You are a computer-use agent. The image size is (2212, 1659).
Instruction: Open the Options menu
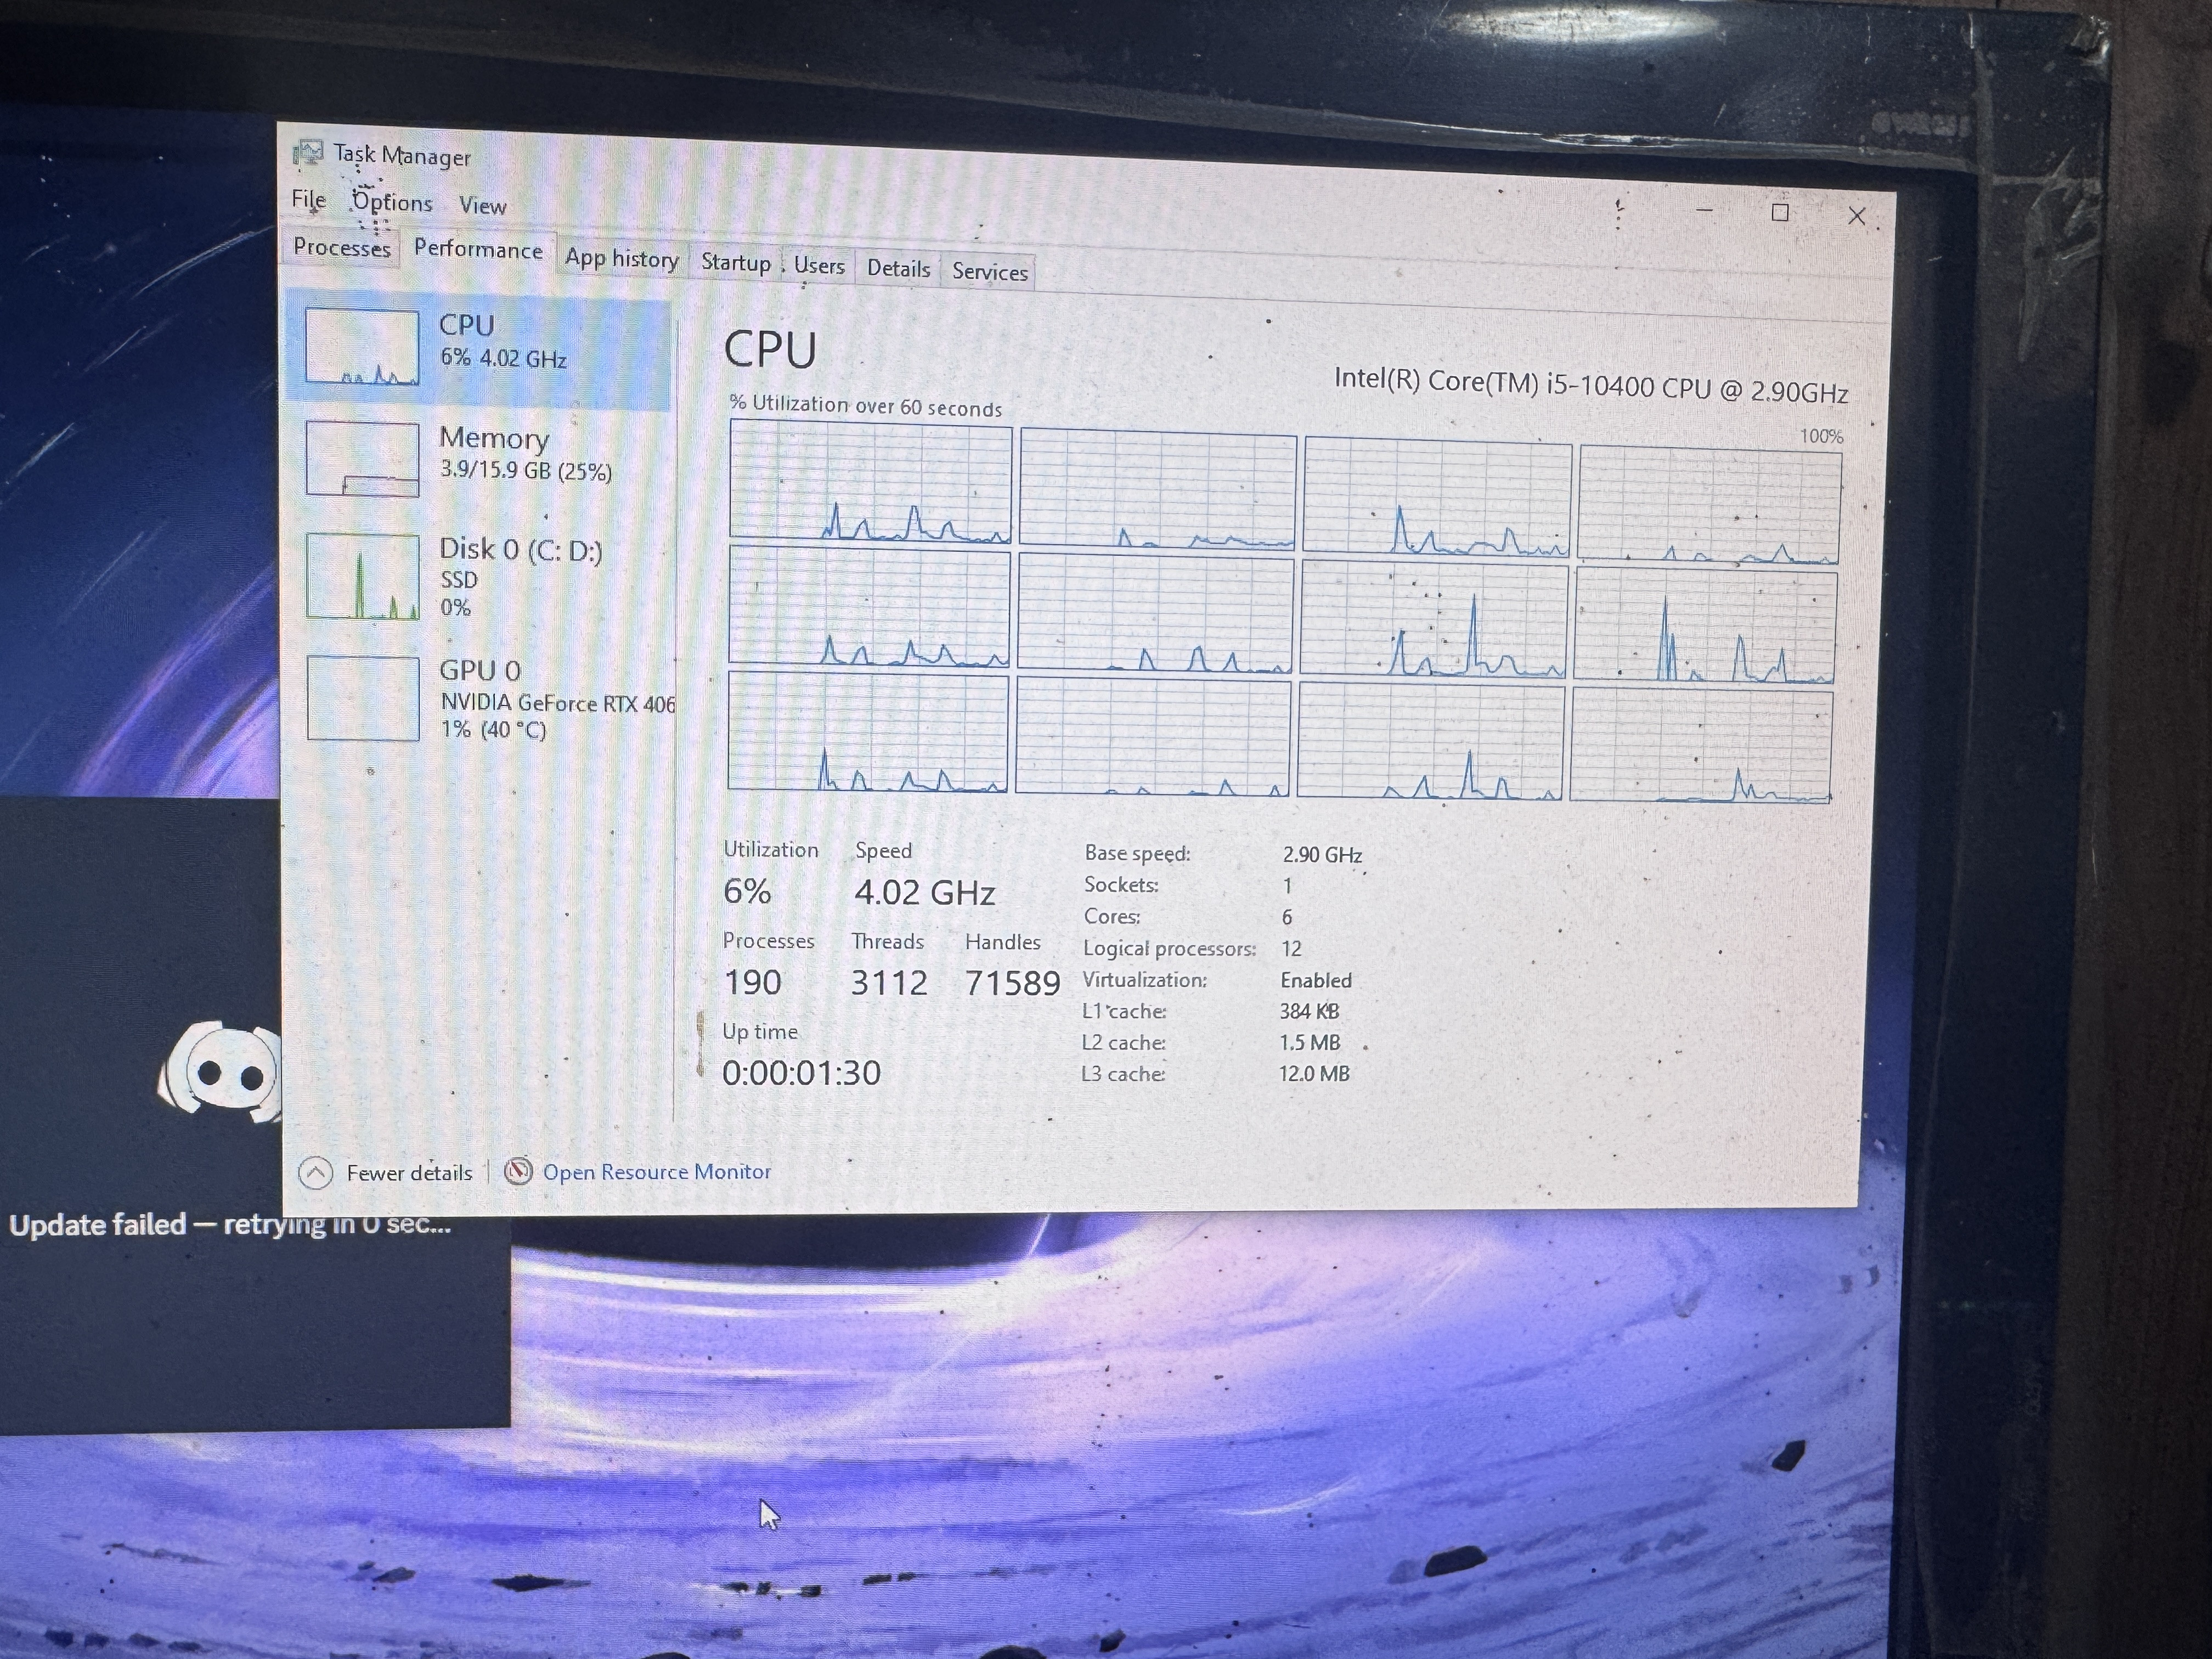pyautogui.click(x=392, y=202)
